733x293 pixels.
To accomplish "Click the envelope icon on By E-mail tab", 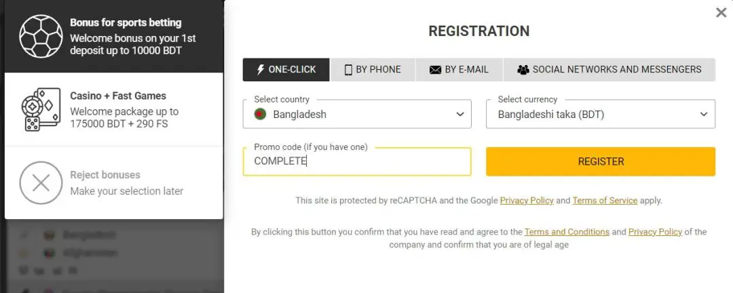I will click(435, 70).
